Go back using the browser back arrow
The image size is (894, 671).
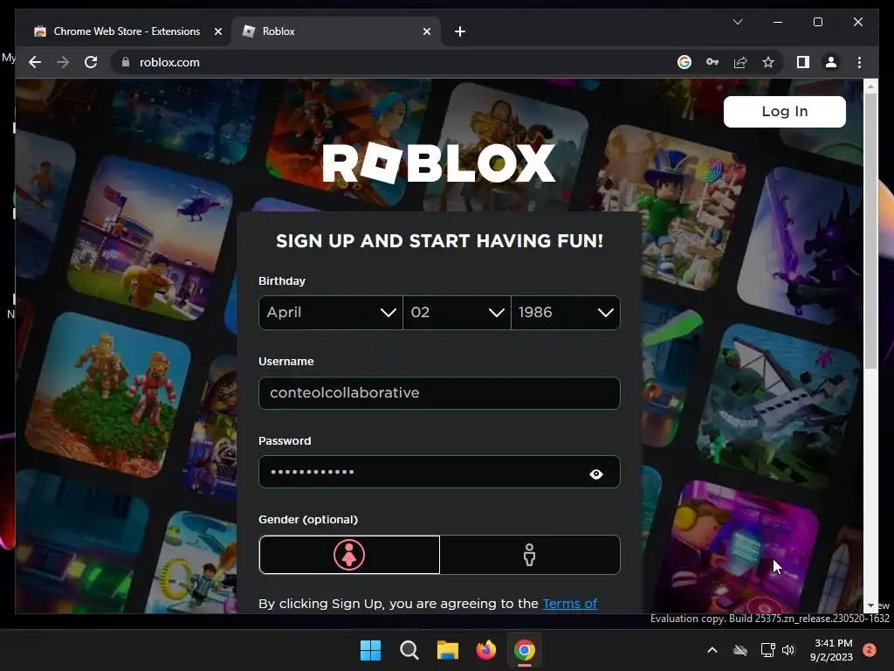[x=35, y=62]
